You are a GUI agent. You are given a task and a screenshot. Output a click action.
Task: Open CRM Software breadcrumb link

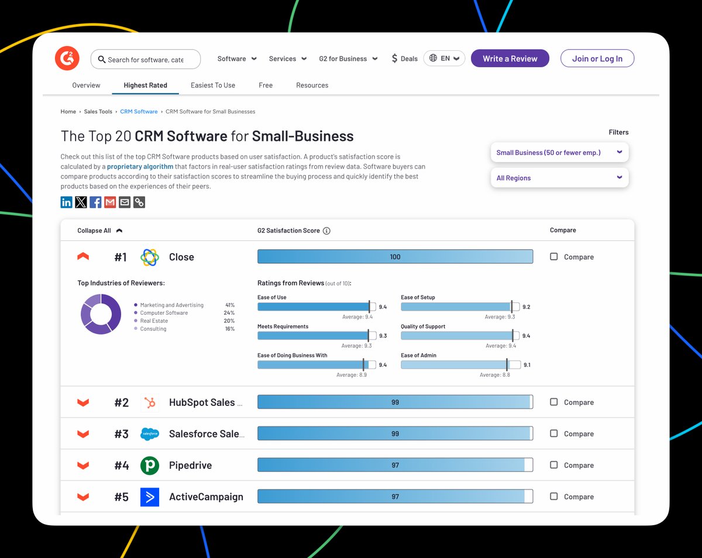point(139,111)
